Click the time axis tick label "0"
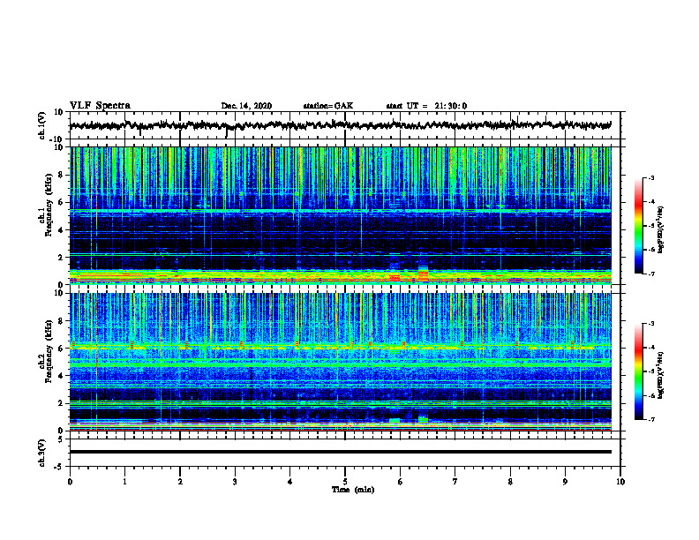The height and width of the screenshot is (540, 699). [x=70, y=482]
